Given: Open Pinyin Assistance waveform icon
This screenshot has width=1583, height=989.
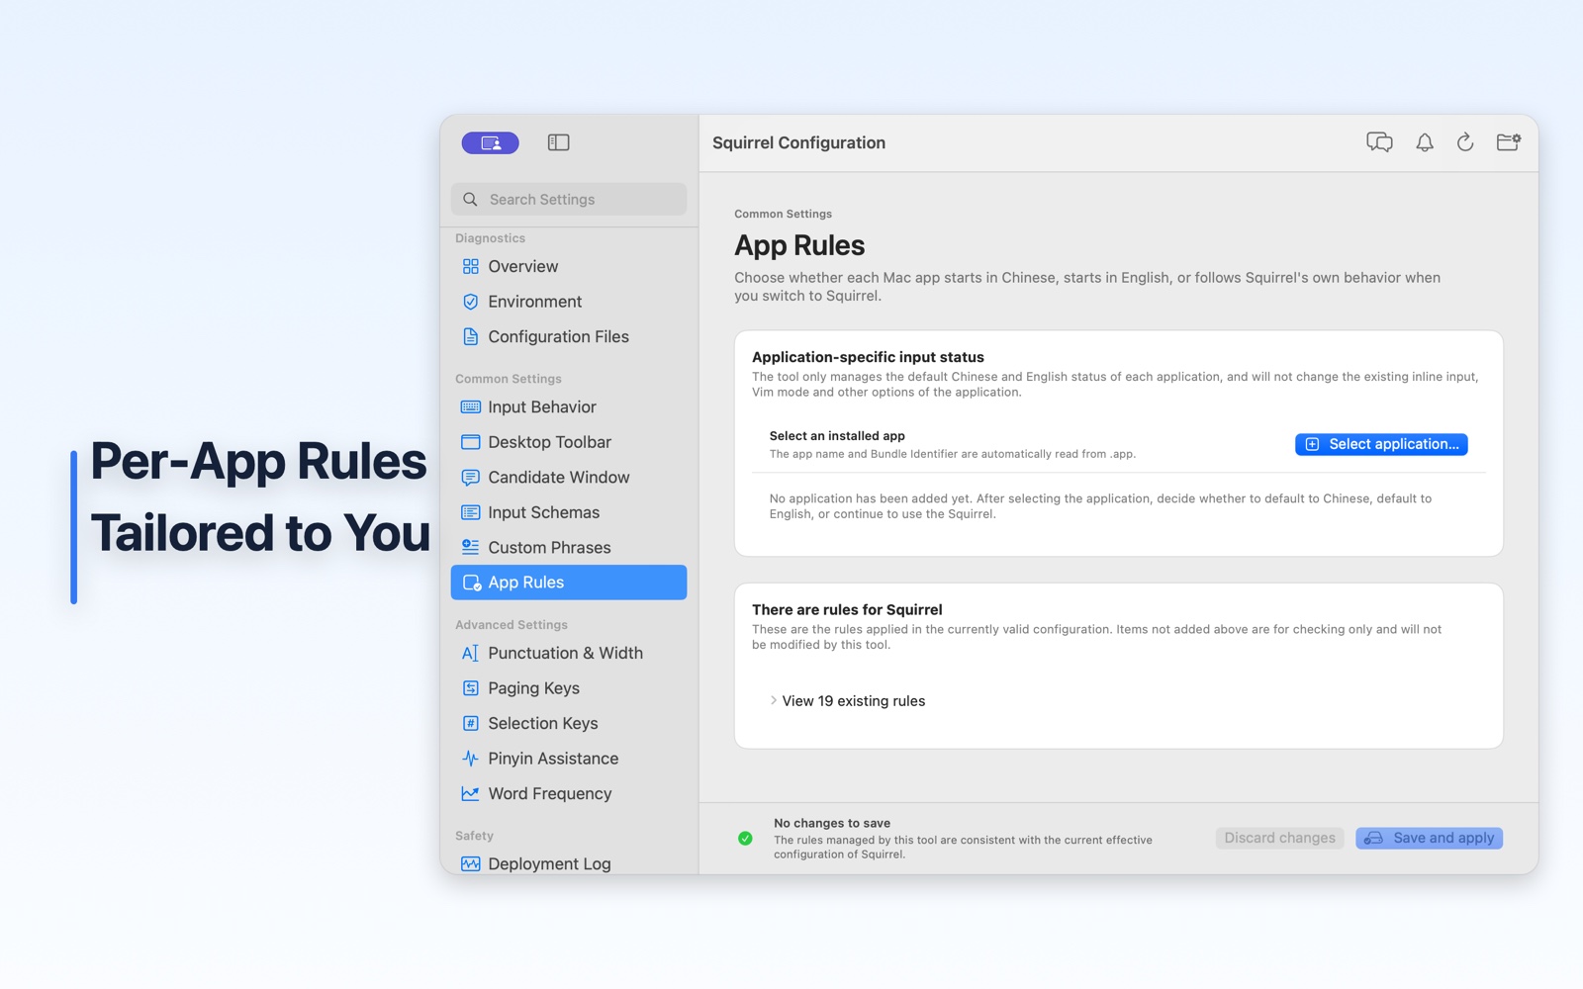Looking at the screenshot, I should click(x=470, y=759).
